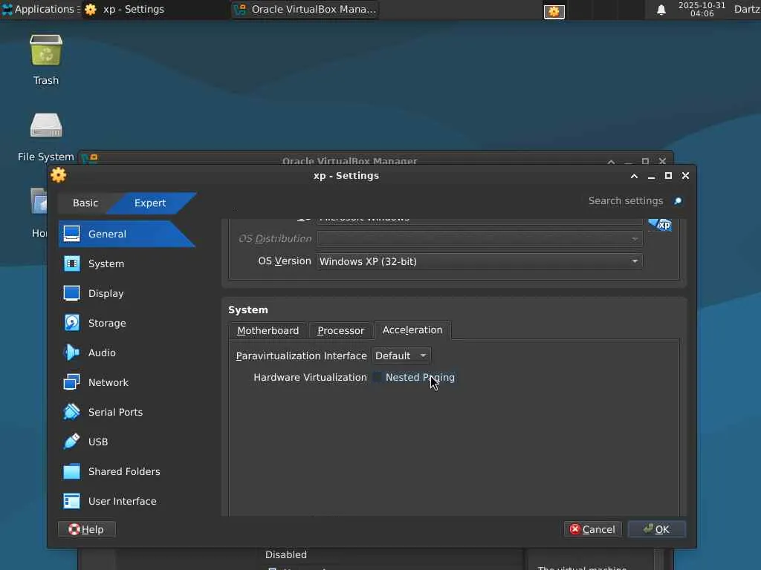Open the USB settings category
This screenshot has height=570, width=761.
[126, 442]
